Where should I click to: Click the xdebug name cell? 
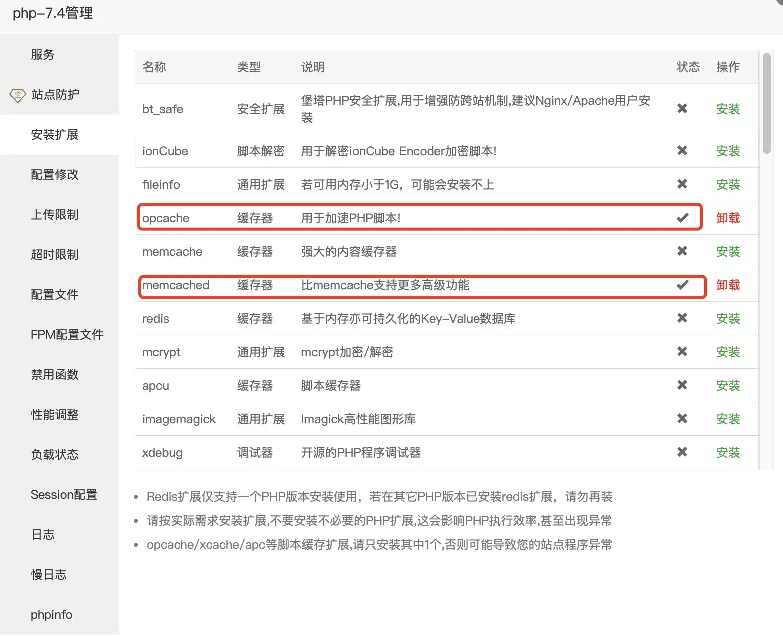(x=162, y=453)
